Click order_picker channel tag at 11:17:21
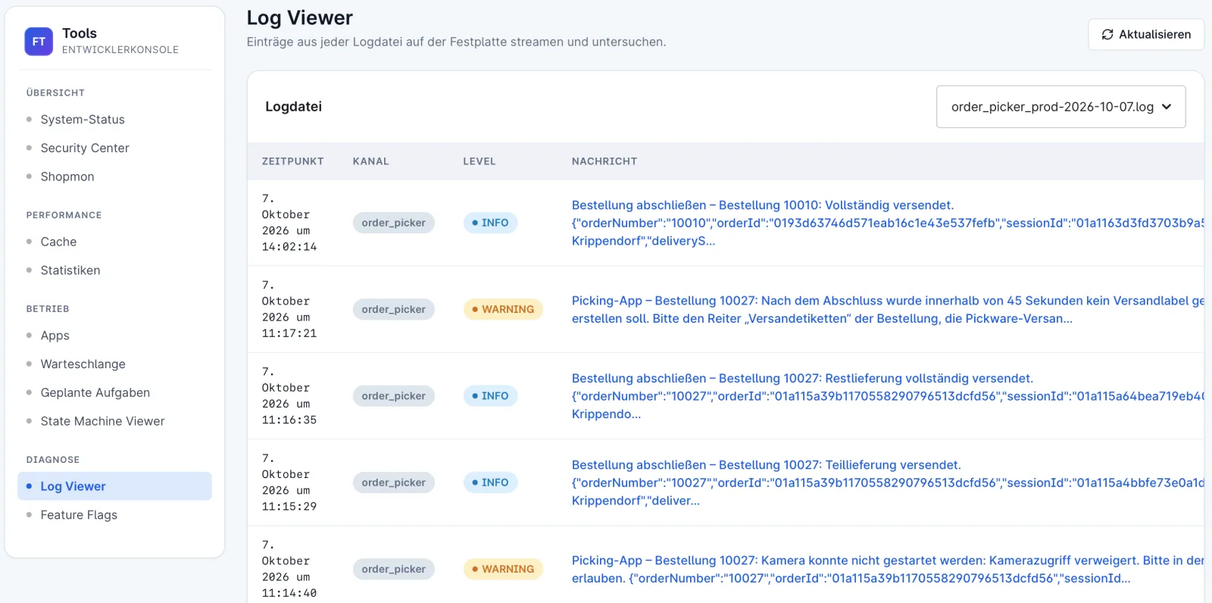This screenshot has height=603, width=1212. coord(394,309)
